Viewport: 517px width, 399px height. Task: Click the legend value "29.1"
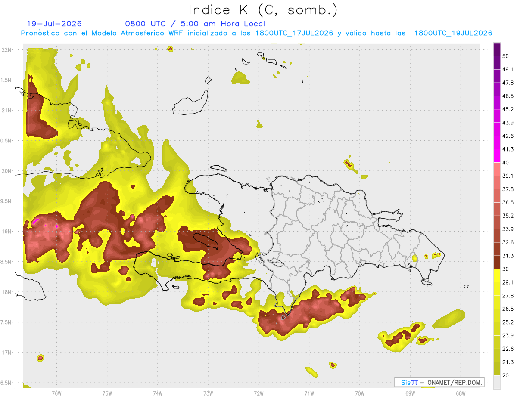[x=508, y=282]
